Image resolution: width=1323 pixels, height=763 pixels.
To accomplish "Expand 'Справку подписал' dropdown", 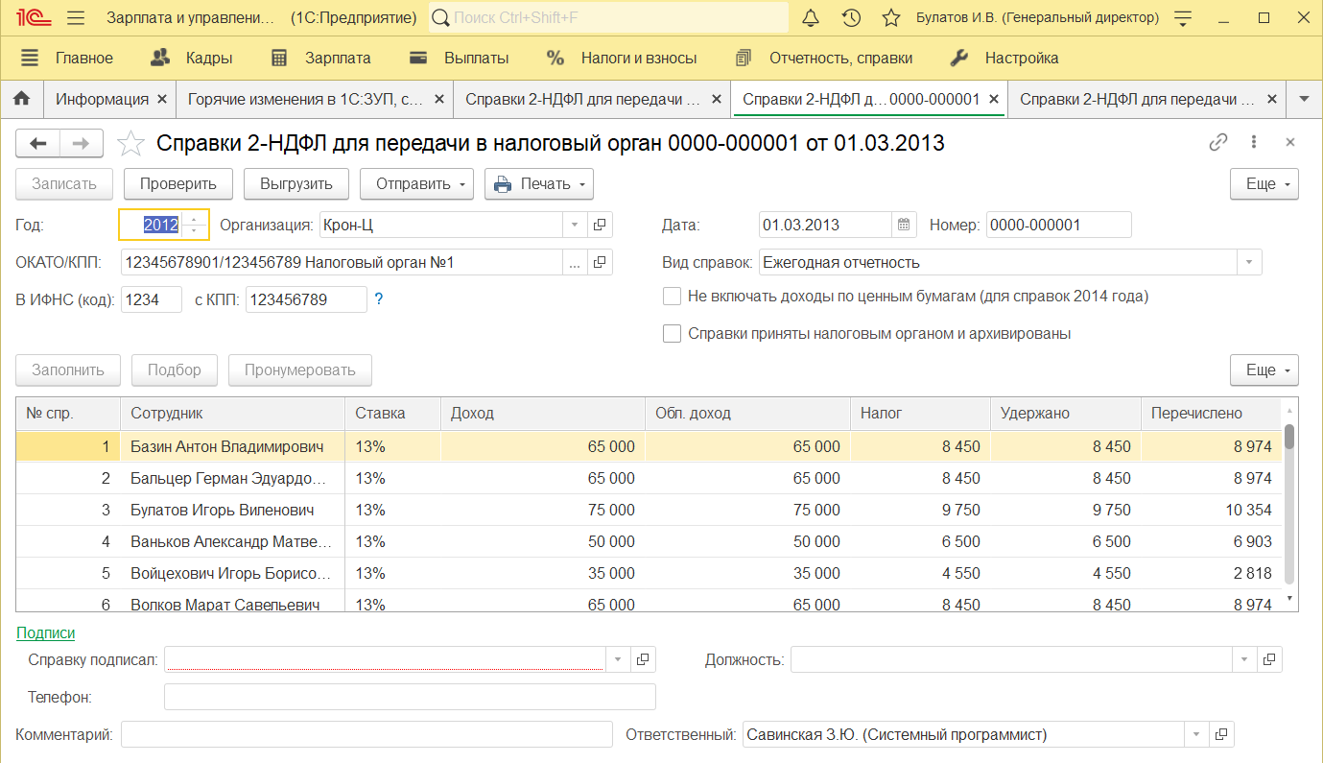I will point(618,659).
